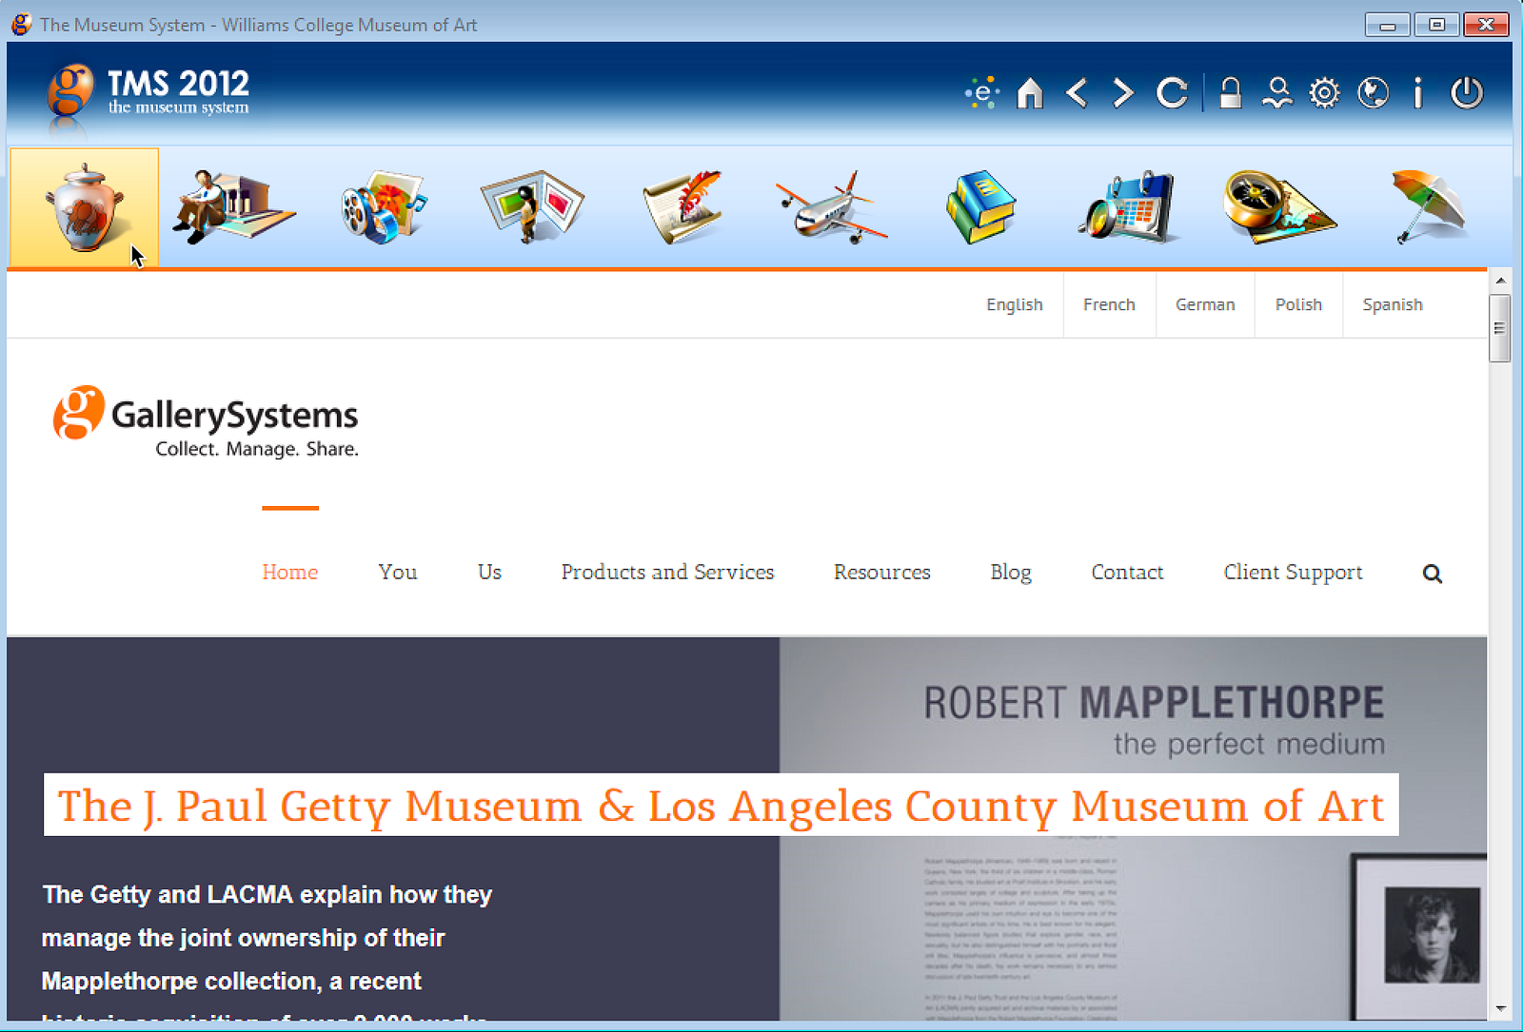Open the user profile icon in header
This screenshot has height=1032, width=1523.
coord(1277,93)
